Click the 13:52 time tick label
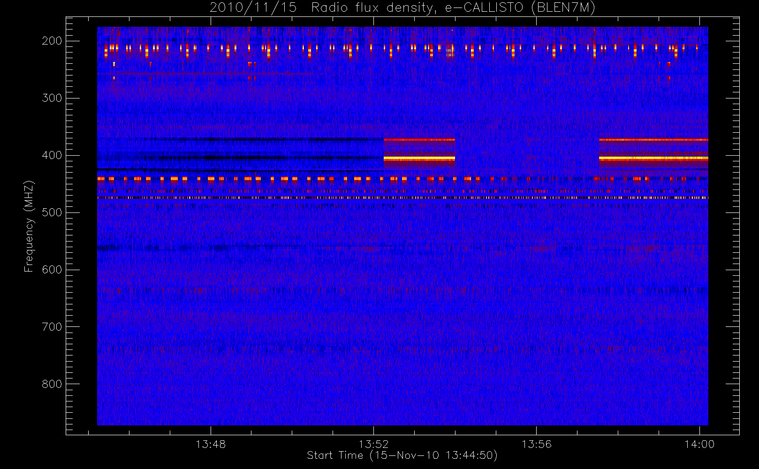 tap(373, 444)
